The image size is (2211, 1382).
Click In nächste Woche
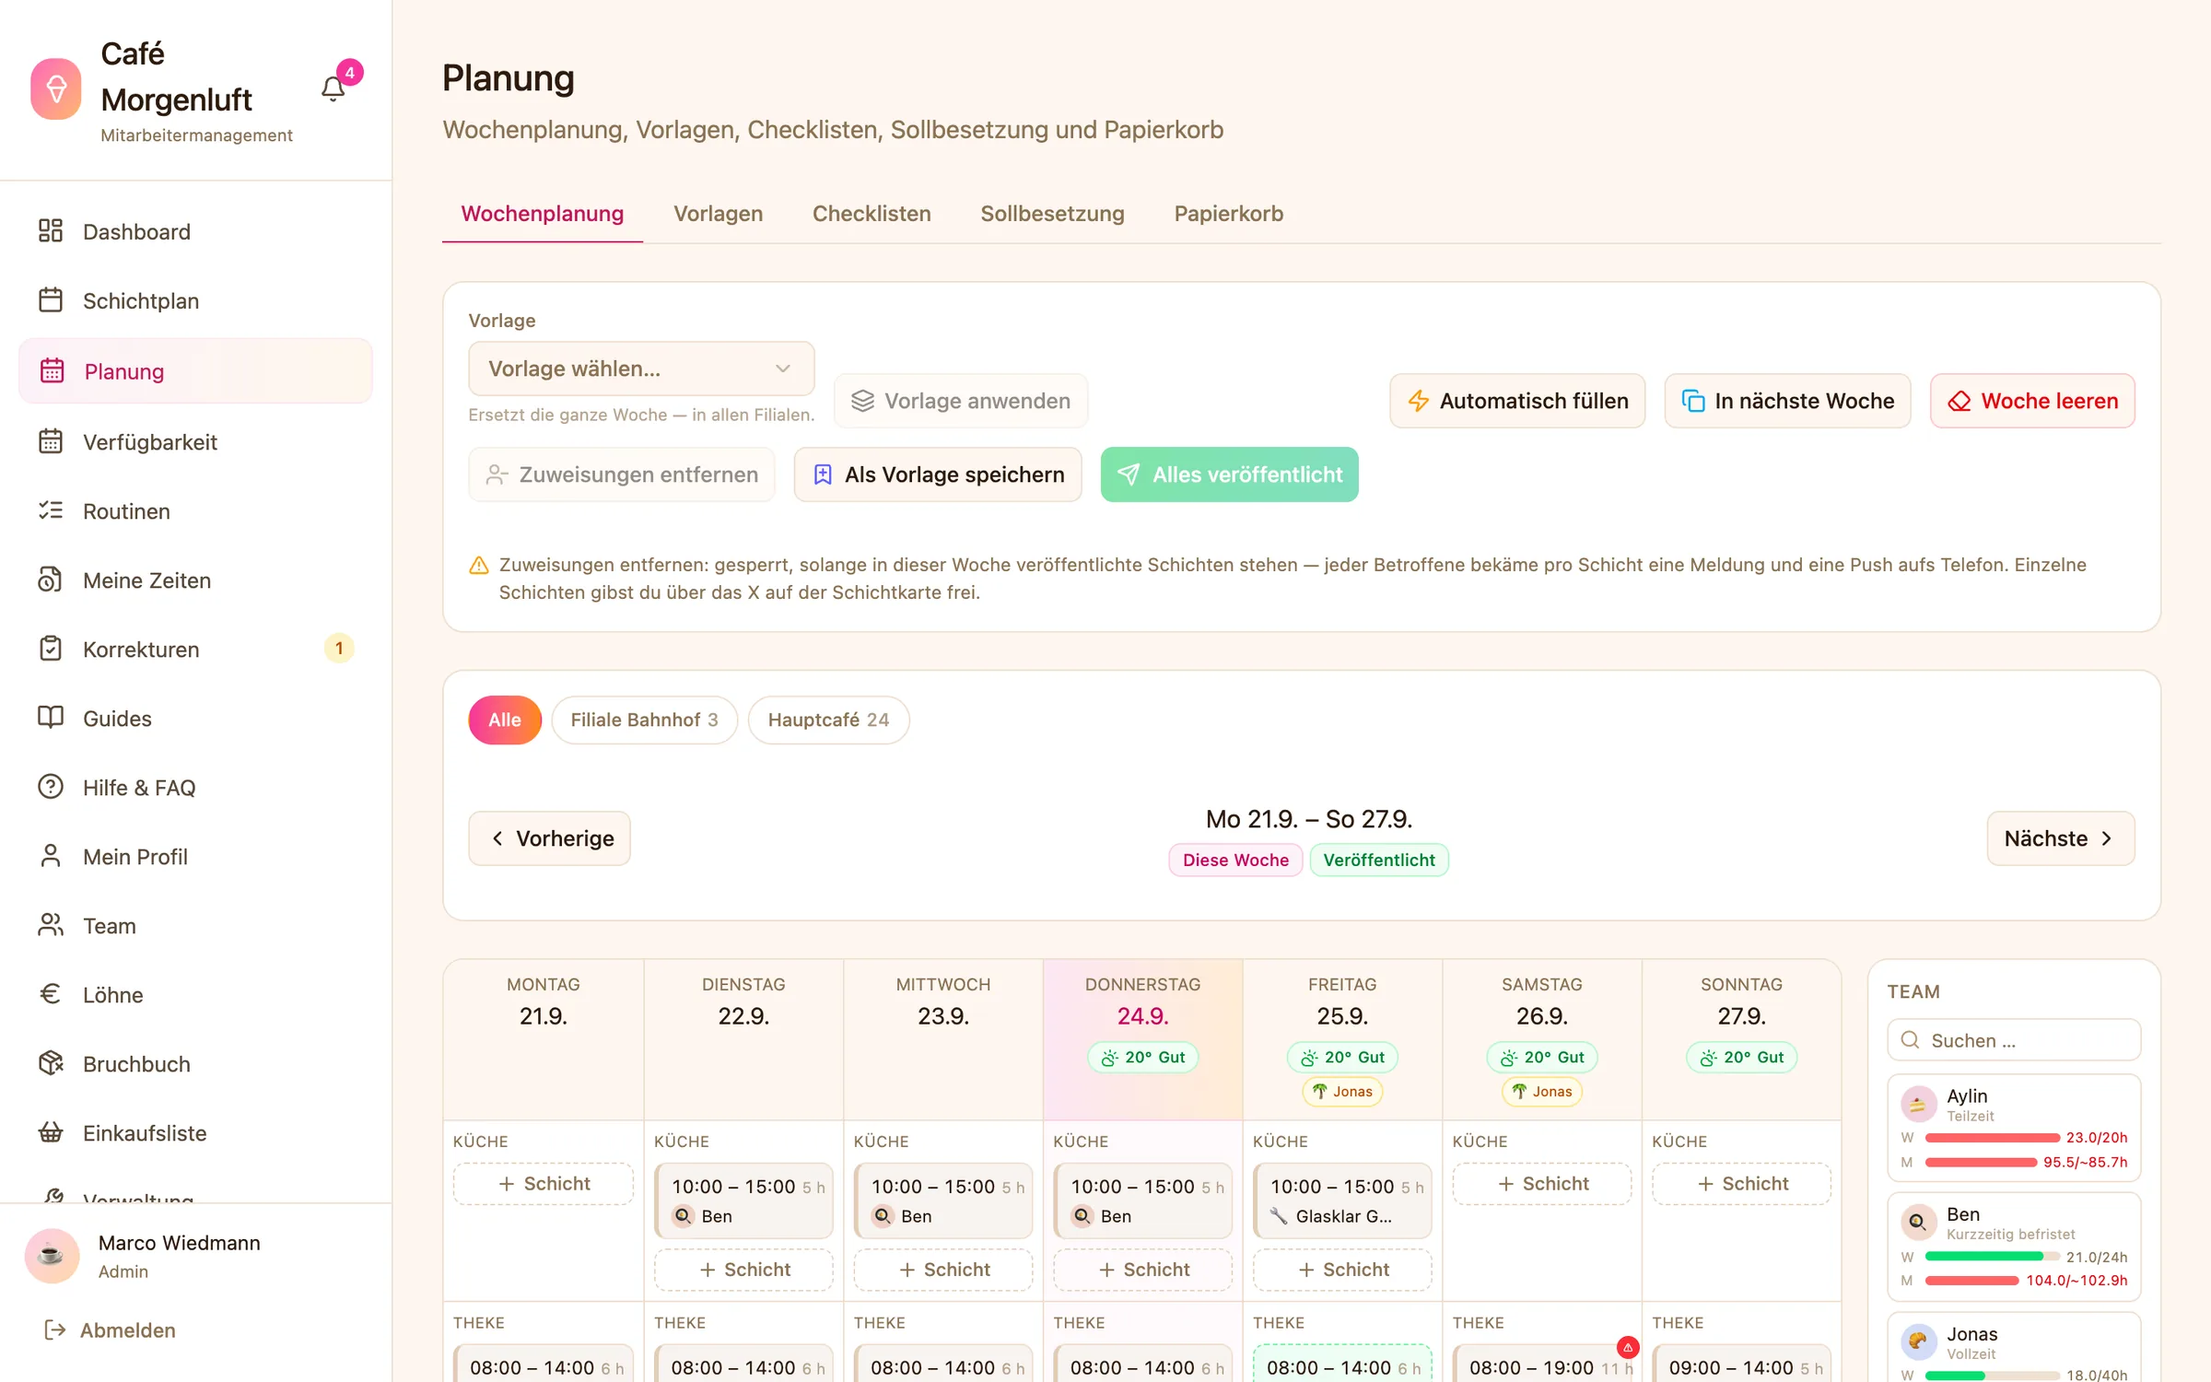click(x=1787, y=401)
